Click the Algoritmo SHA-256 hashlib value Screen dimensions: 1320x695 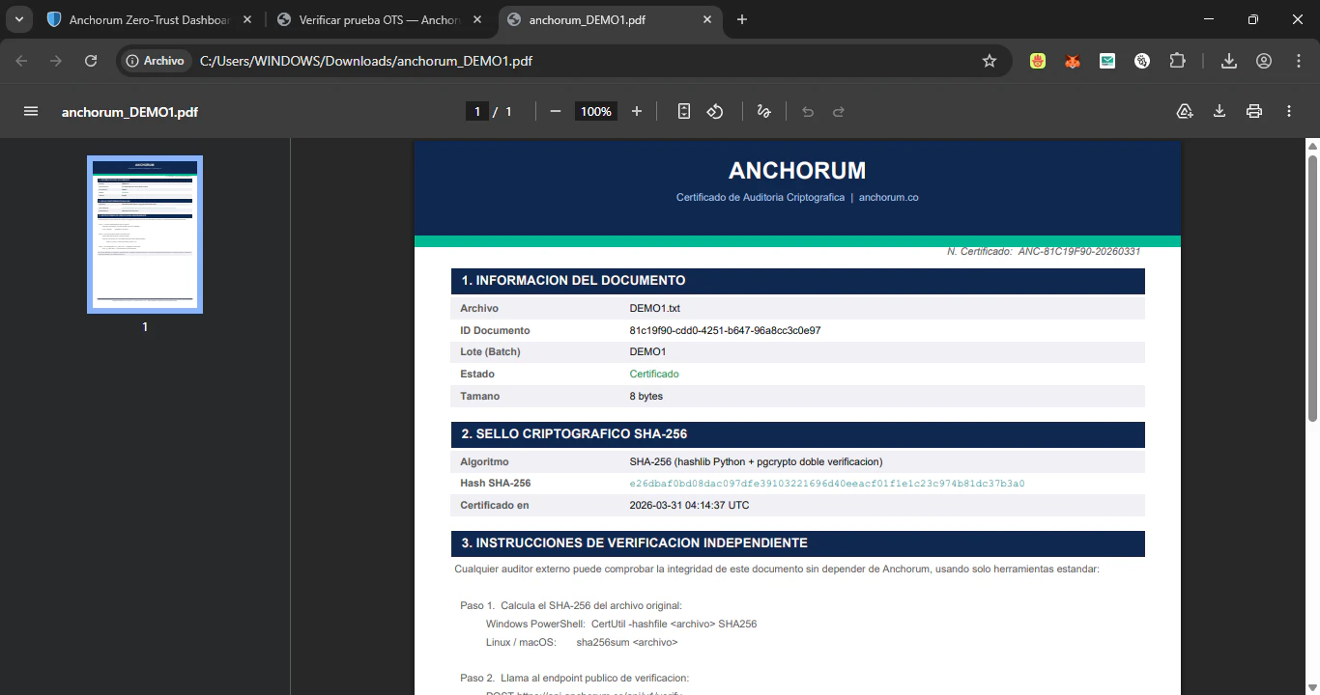[x=756, y=461]
